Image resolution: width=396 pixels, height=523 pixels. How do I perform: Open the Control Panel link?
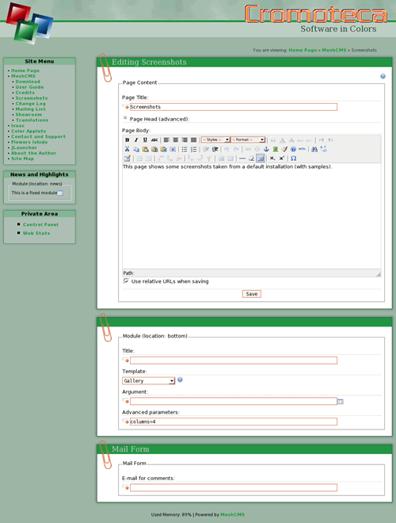(40, 224)
